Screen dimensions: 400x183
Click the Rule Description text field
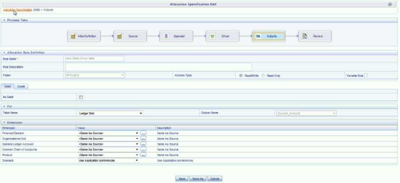click(158, 67)
